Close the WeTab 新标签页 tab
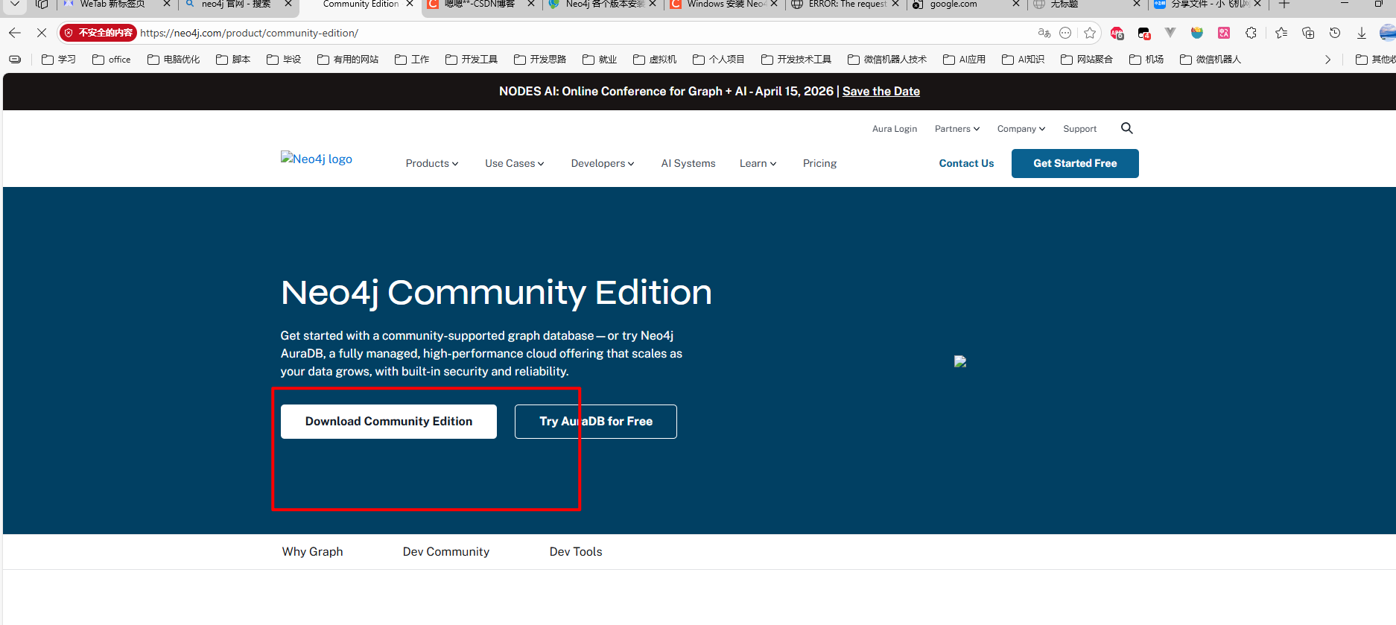Screen dimensions: 1396x625 click(x=167, y=4)
